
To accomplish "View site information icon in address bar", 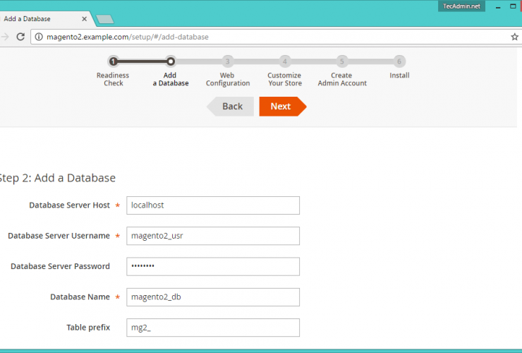I will point(39,37).
